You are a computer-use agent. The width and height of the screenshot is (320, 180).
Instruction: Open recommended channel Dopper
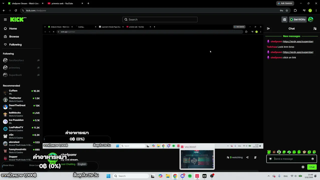(x=21, y=158)
